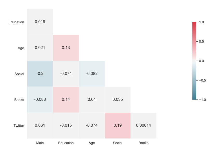This screenshot has width=215, height=152.
Task: Click the Twitter y-axis label
Action: tap(19, 126)
